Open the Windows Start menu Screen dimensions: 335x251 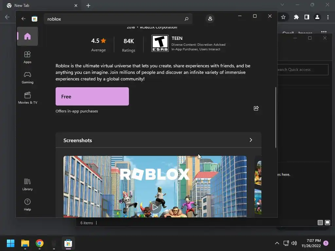[10, 243]
